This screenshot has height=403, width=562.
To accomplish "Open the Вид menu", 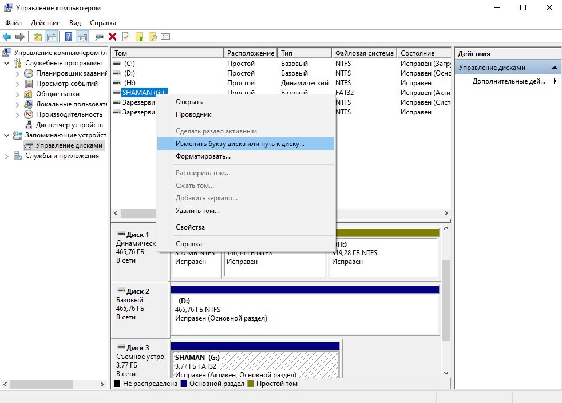I will pyautogui.click(x=75, y=23).
